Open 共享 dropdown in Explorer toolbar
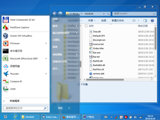Viewport: 160px width, 120px height. tap(92, 21)
